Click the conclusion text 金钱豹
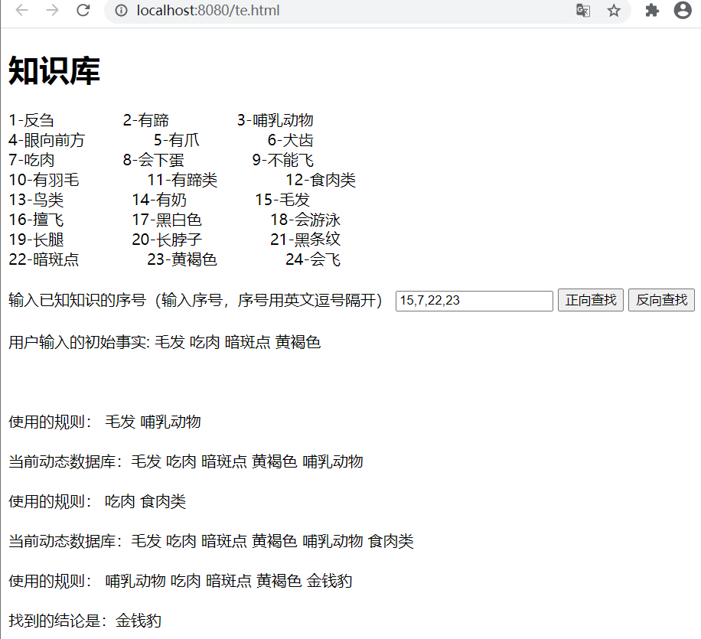This screenshot has width=701, height=639. [138, 621]
